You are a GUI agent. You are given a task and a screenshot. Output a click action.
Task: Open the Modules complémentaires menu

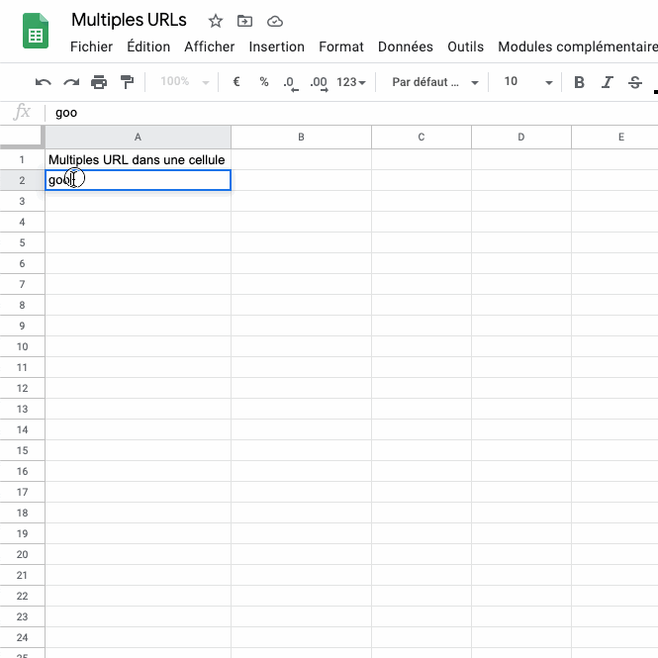click(x=578, y=47)
